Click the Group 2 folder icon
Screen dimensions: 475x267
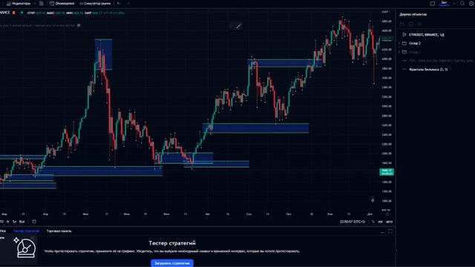(x=404, y=43)
